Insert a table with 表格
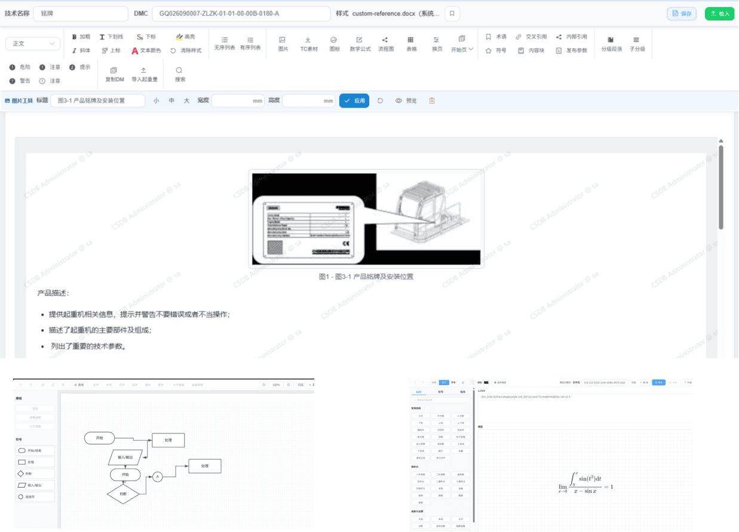The width and height of the screenshot is (739, 532). [x=411, y=44]
